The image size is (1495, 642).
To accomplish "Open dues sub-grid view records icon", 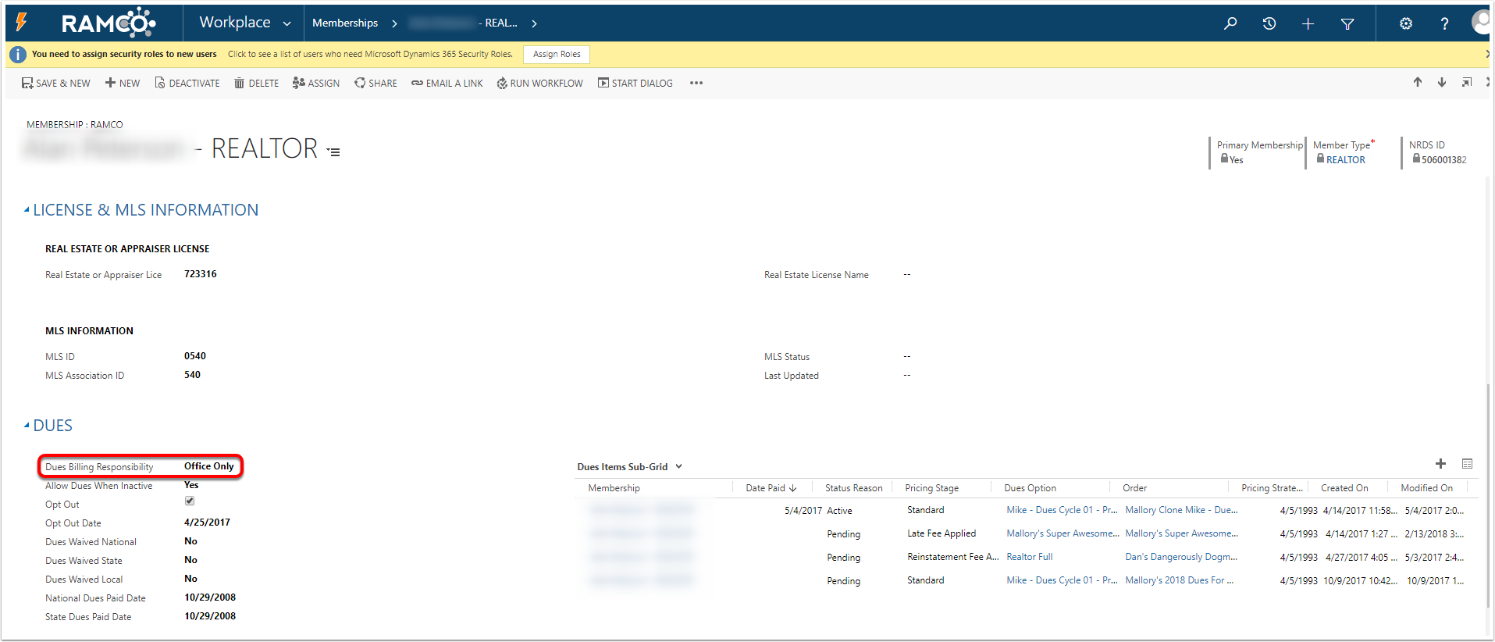I will 1467,464.
